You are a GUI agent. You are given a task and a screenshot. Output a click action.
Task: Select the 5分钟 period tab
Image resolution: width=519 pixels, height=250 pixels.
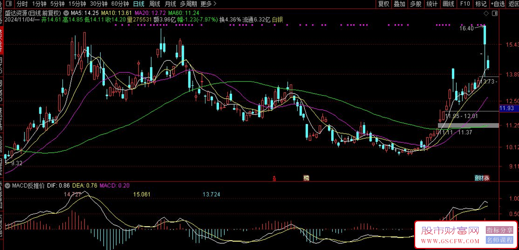[57, 4]
